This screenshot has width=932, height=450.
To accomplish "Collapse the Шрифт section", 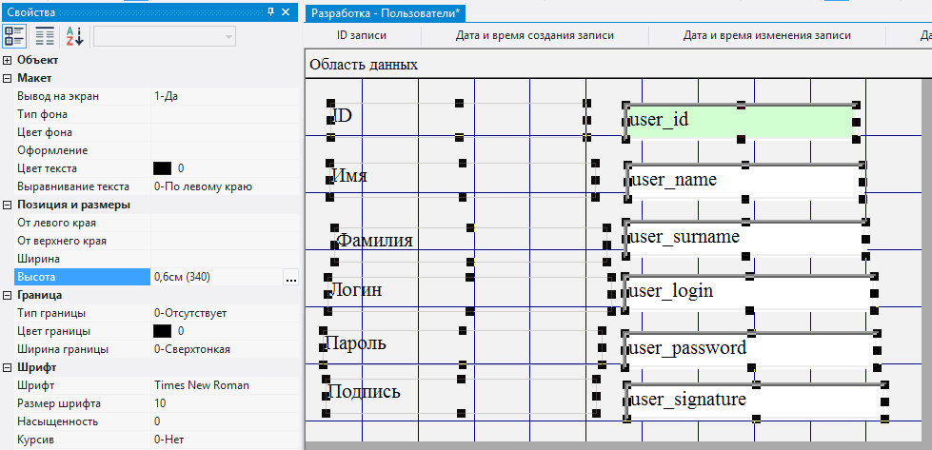I will 8,367.
